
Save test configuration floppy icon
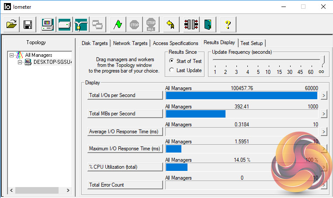(x=28, y=24)
